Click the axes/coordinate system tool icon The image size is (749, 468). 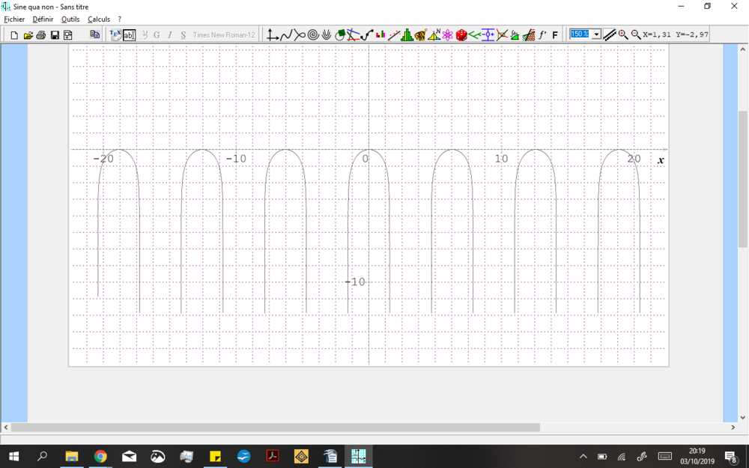pos(273,35)
